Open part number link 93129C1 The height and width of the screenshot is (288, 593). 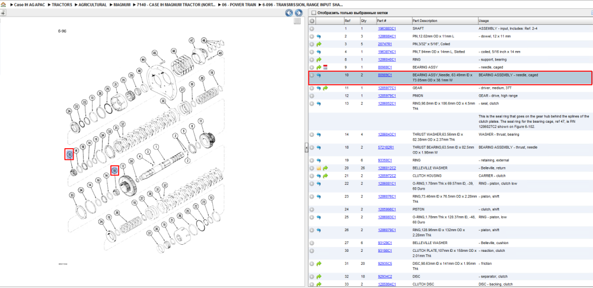click(385, 242)
